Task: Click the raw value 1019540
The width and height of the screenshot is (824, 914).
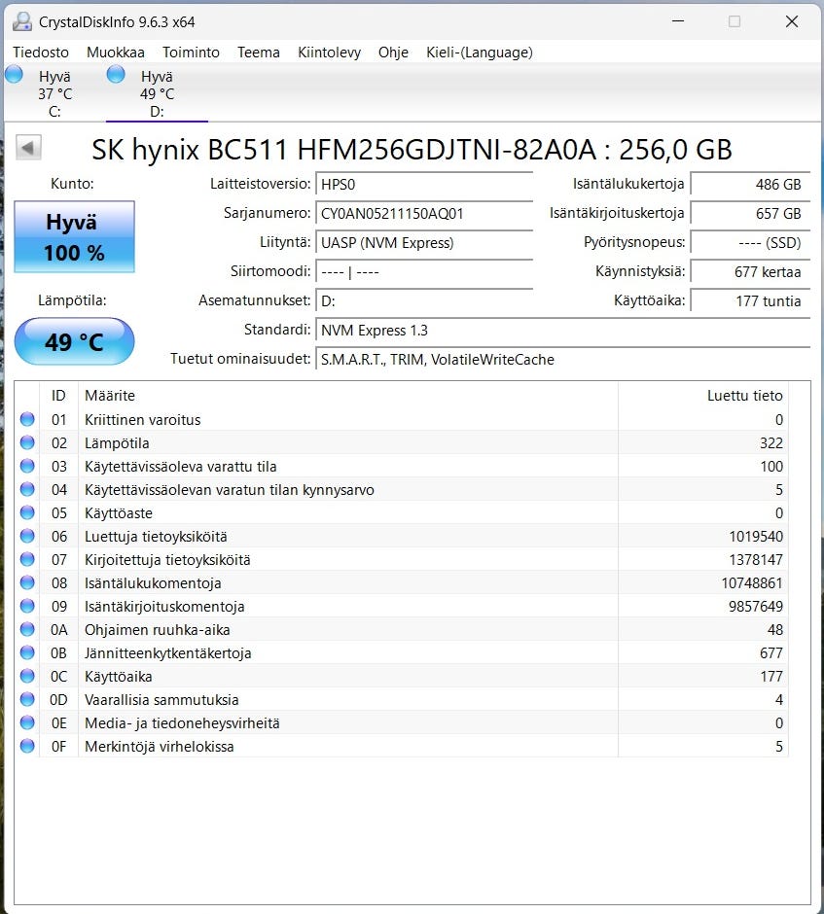Action: click(x=756, y=537)
